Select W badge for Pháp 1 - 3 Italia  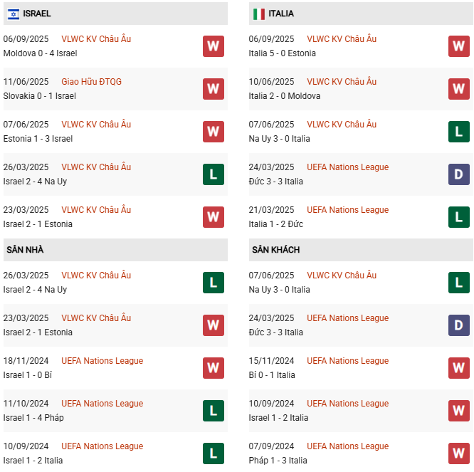click(x=459, y=453)
